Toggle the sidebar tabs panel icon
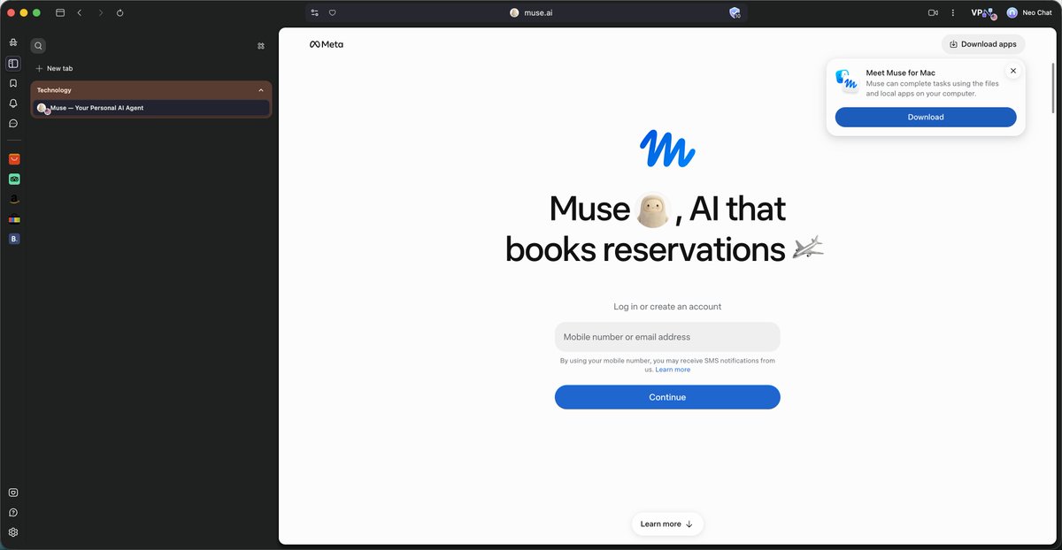This screenshot has height=550, width=1062. pos(13,64)
